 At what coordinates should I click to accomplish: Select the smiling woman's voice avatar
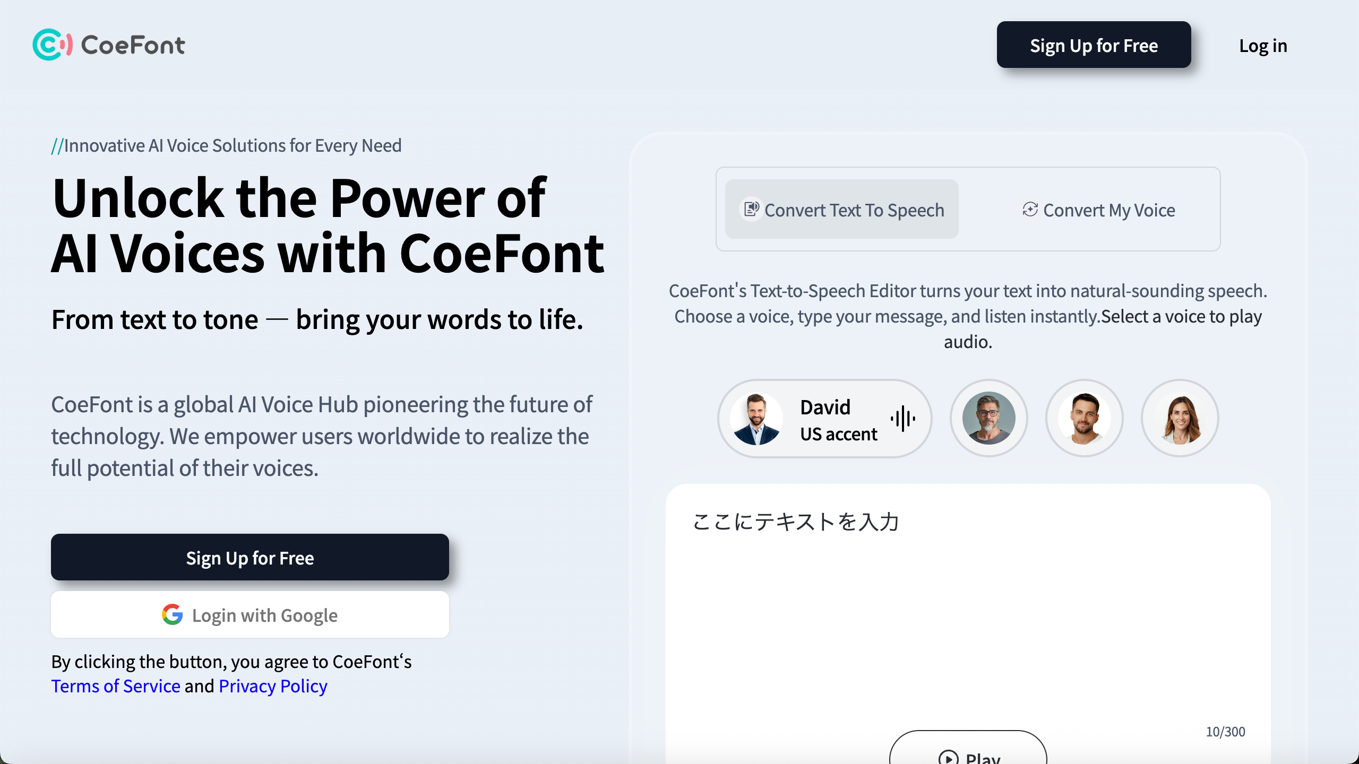(1180, 418)
